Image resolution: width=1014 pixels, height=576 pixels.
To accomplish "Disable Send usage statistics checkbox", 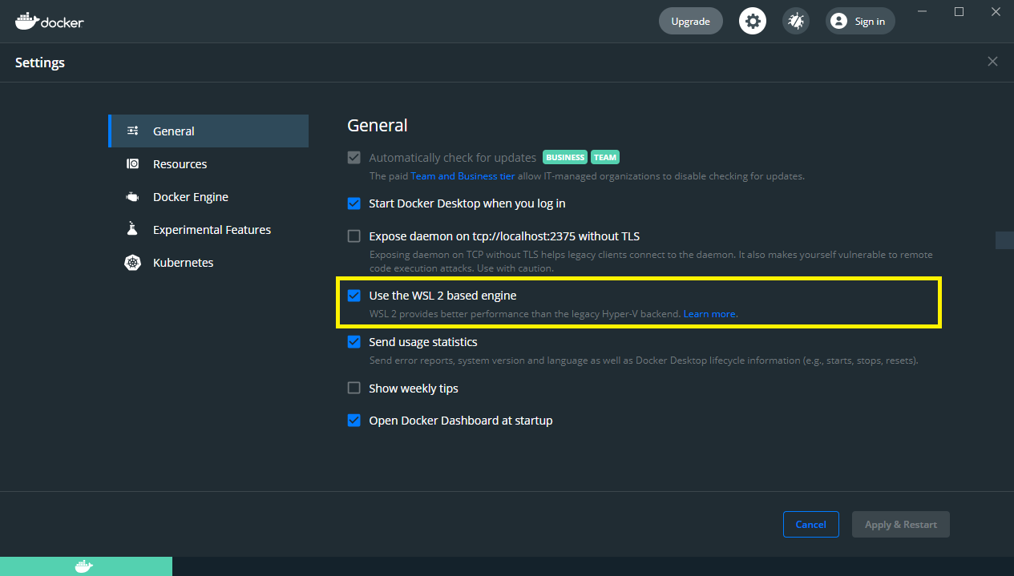I will pyautogui.click(x=353, y=342).
